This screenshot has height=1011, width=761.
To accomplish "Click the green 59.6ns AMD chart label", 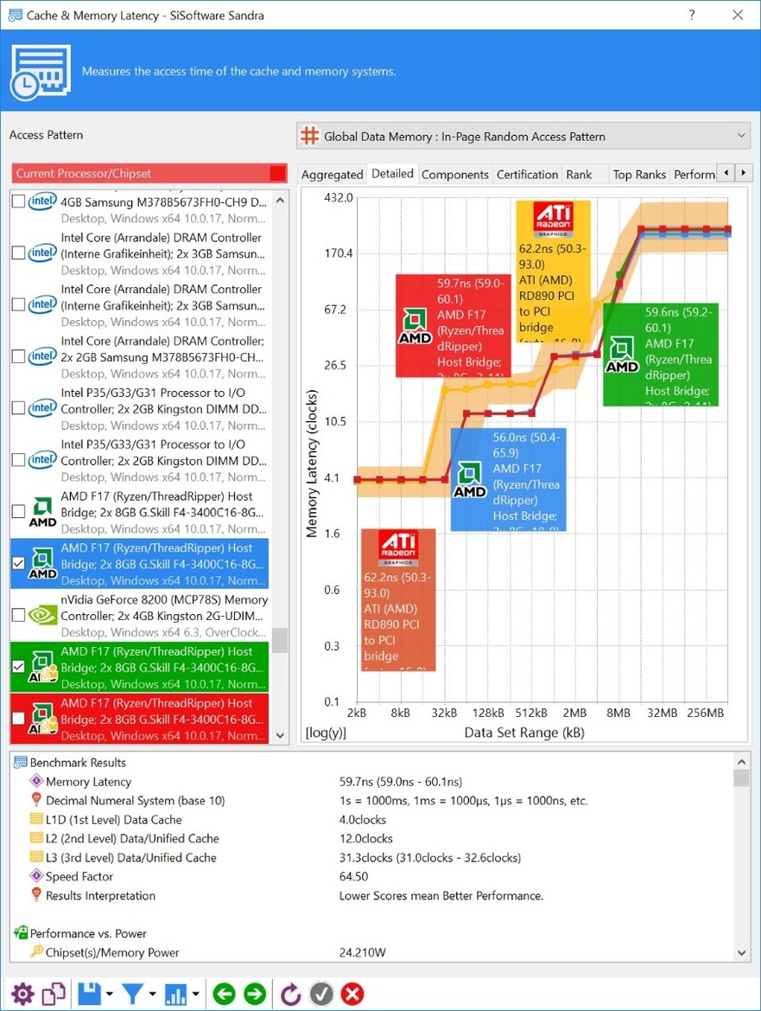I will (661, 355).
